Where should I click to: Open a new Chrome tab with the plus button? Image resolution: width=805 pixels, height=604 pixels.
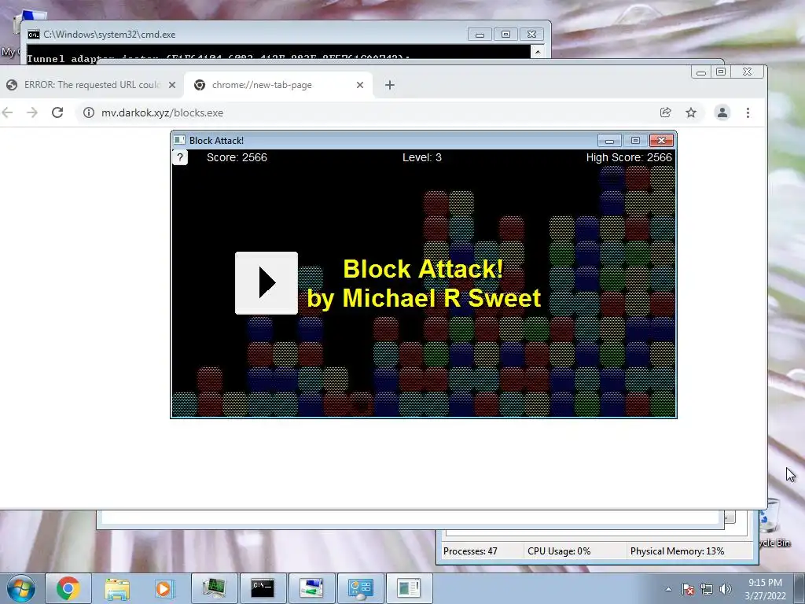pos(390,85)
